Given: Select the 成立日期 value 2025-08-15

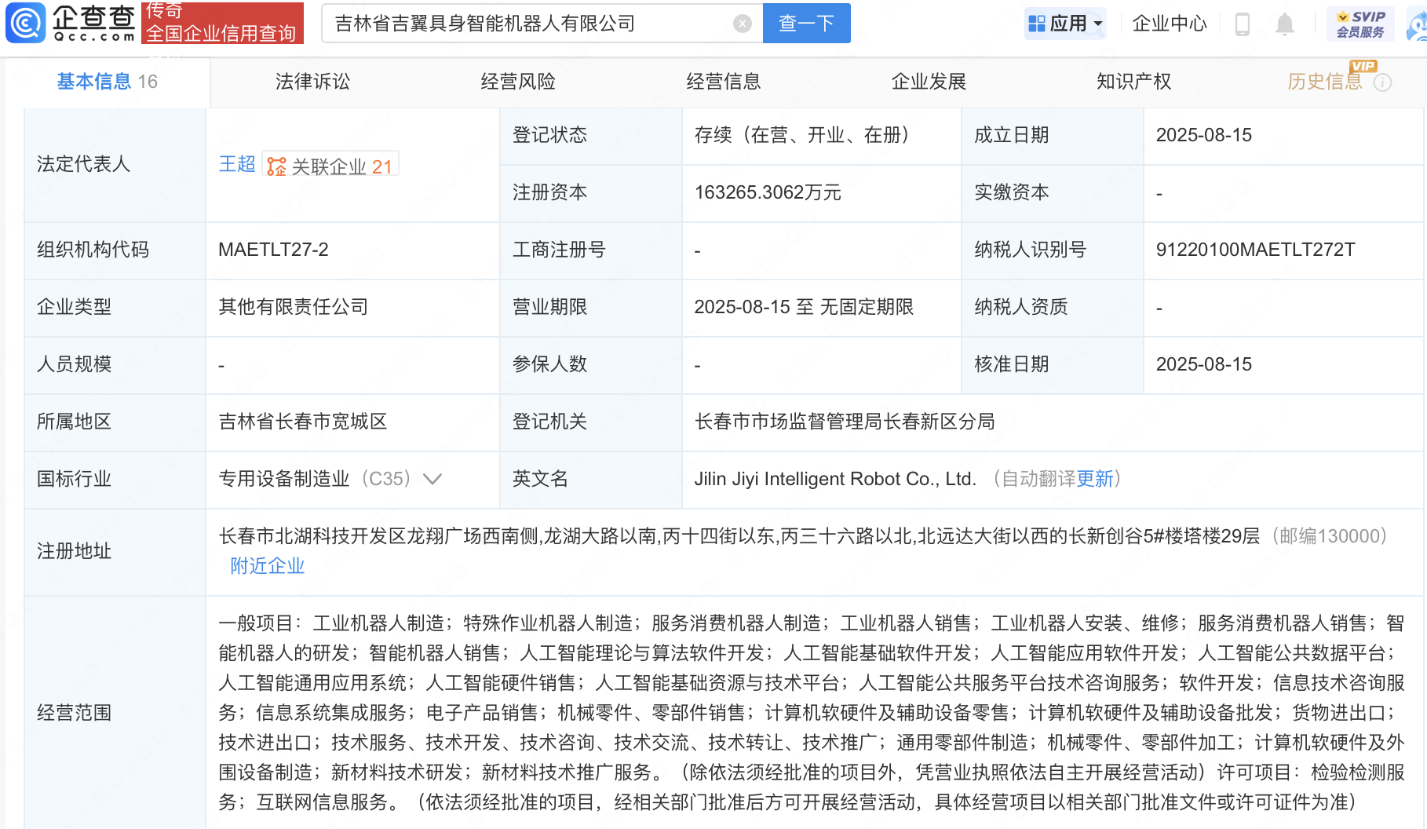Looking at the screenshot, I should point(1204,135).
